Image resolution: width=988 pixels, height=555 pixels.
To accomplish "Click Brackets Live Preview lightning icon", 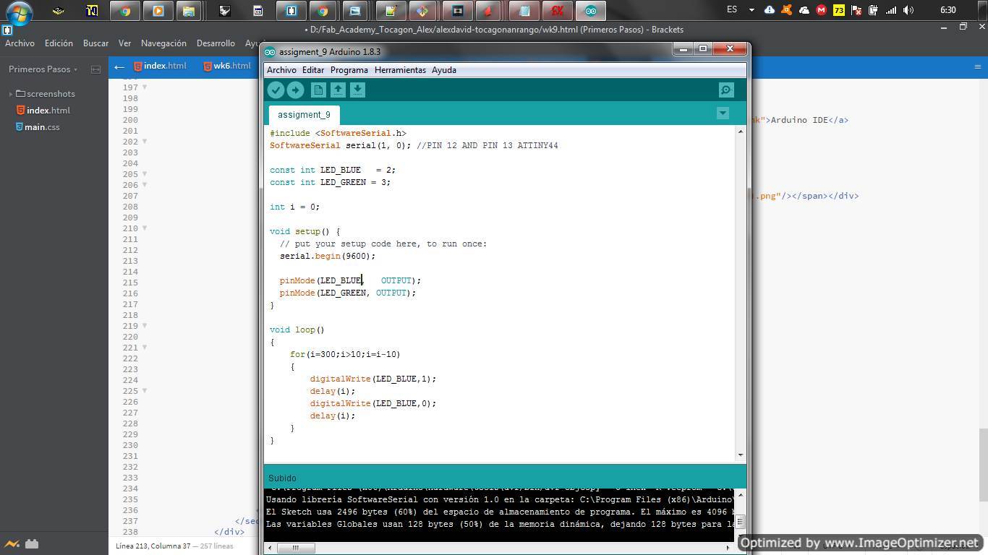I will pyautogui.click(x=12, y=544).
